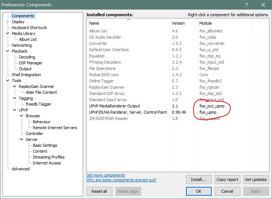
Task: Select Server under UPnP
Action: pyautogui.click(x=32, y=139)
